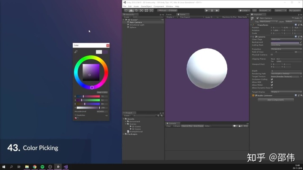
Task: Toggle Allow MSAA checkbox
Action: [x=272, y=85]
